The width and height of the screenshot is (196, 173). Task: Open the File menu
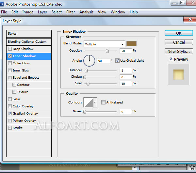coord(4,12)
